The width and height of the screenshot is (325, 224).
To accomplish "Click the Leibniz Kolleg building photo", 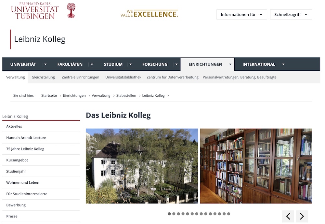I will tap(142, 166).
